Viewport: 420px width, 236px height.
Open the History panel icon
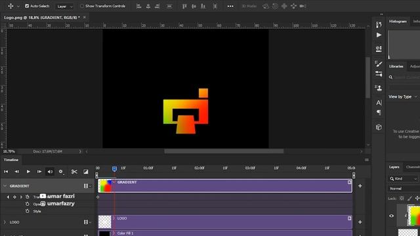379,25
